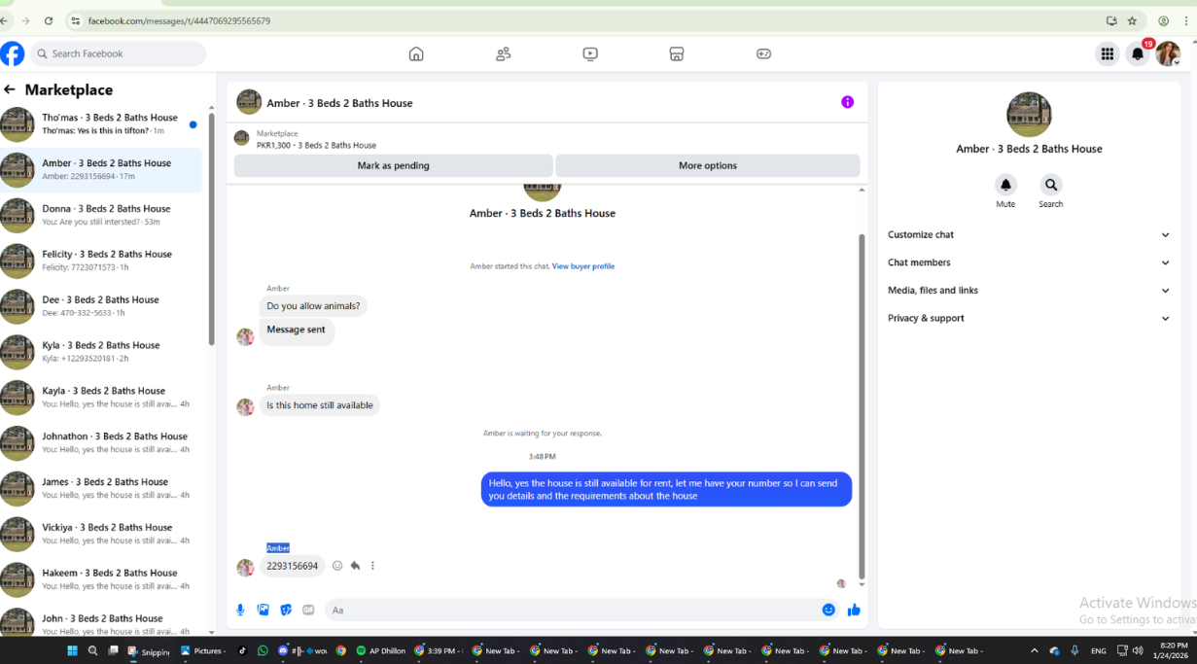
Task: Open conversation information purple icon
Action: [847, 102]
